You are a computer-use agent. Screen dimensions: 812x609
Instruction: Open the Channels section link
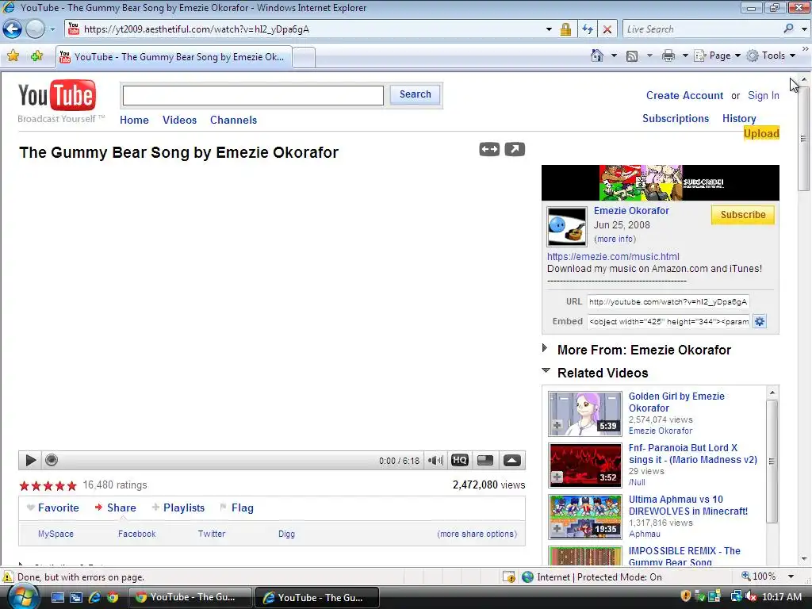[x=234, y=121]
